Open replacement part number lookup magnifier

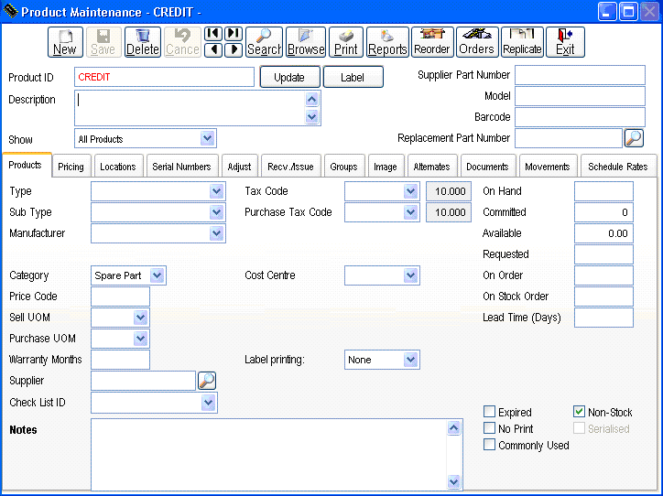[x=634, y=138]
